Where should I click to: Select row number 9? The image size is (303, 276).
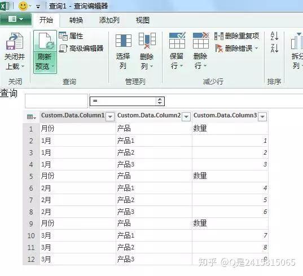(31, 224)
